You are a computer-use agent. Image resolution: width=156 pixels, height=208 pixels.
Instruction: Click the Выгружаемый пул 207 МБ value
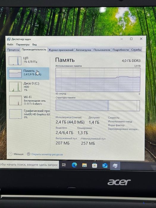(63, 143)
